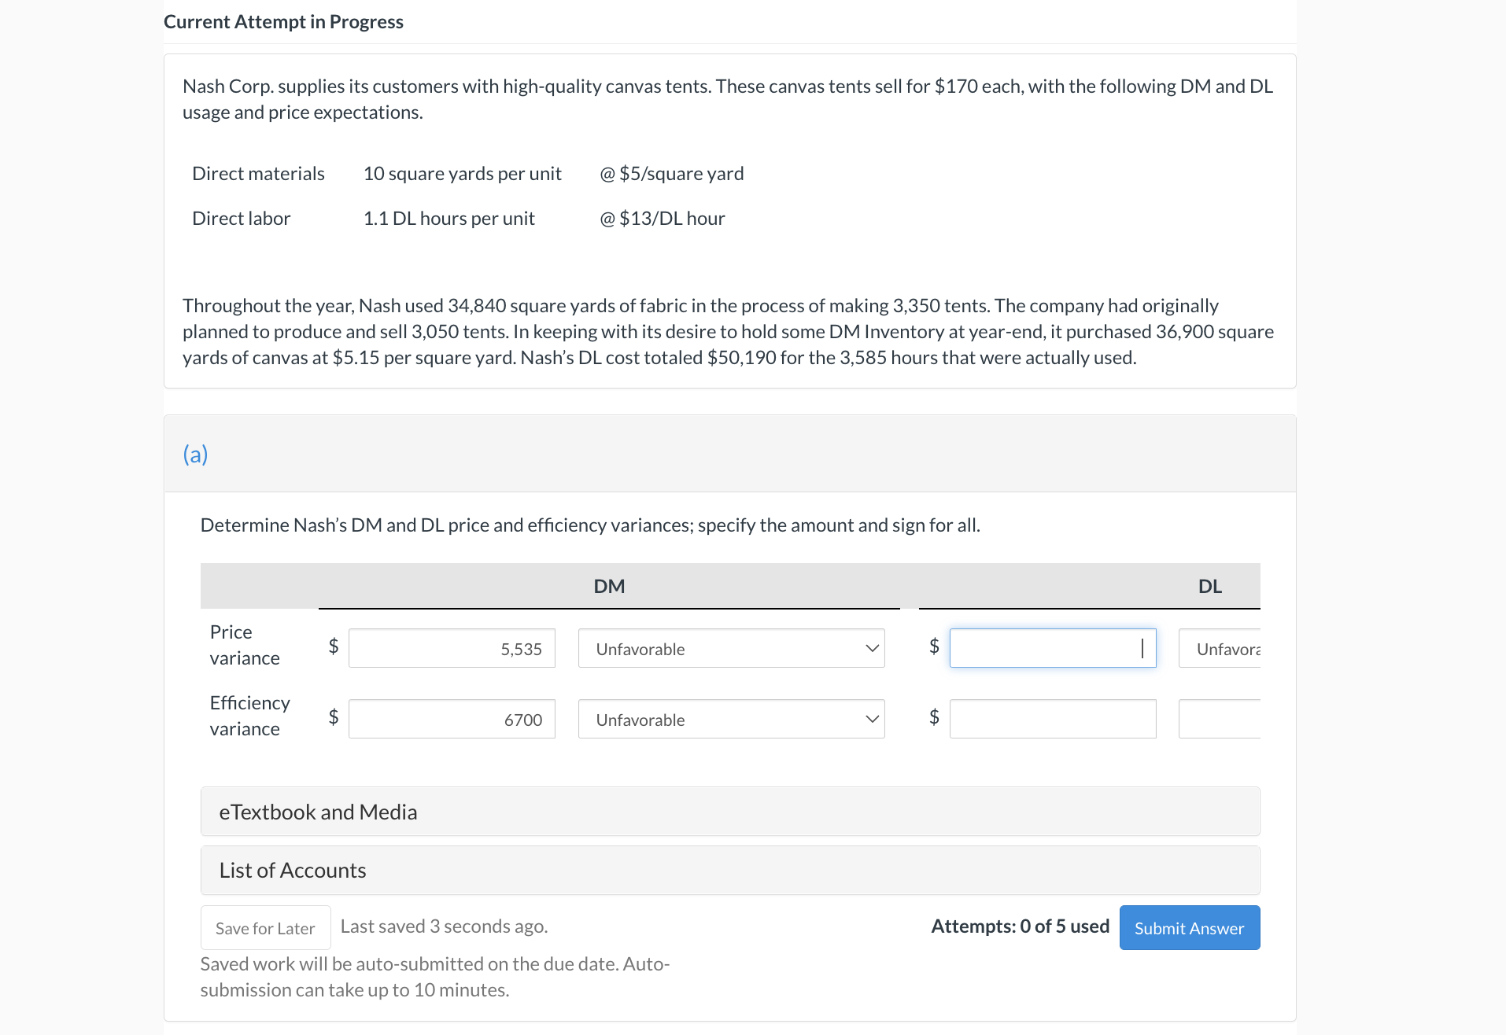The image size is (1506, 1035).
Task: Click the (a) question part header
Action: pos(195,454)
